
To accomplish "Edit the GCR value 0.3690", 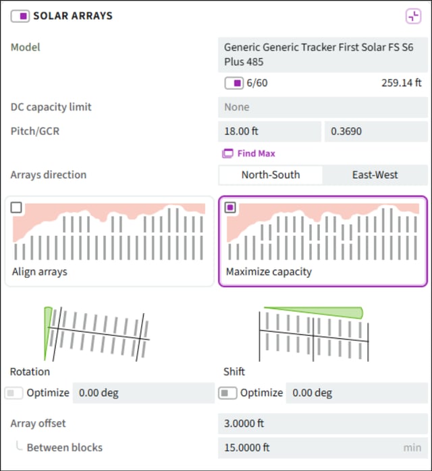I will [x=376, y=132].
